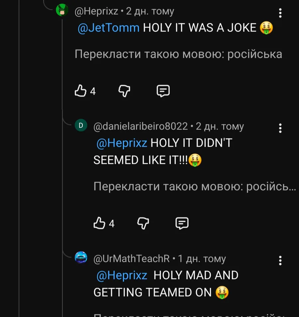Screen dimensions: 299x317
Task: Like danielaribeiro8022's reply
Action: tap(99, 223)
